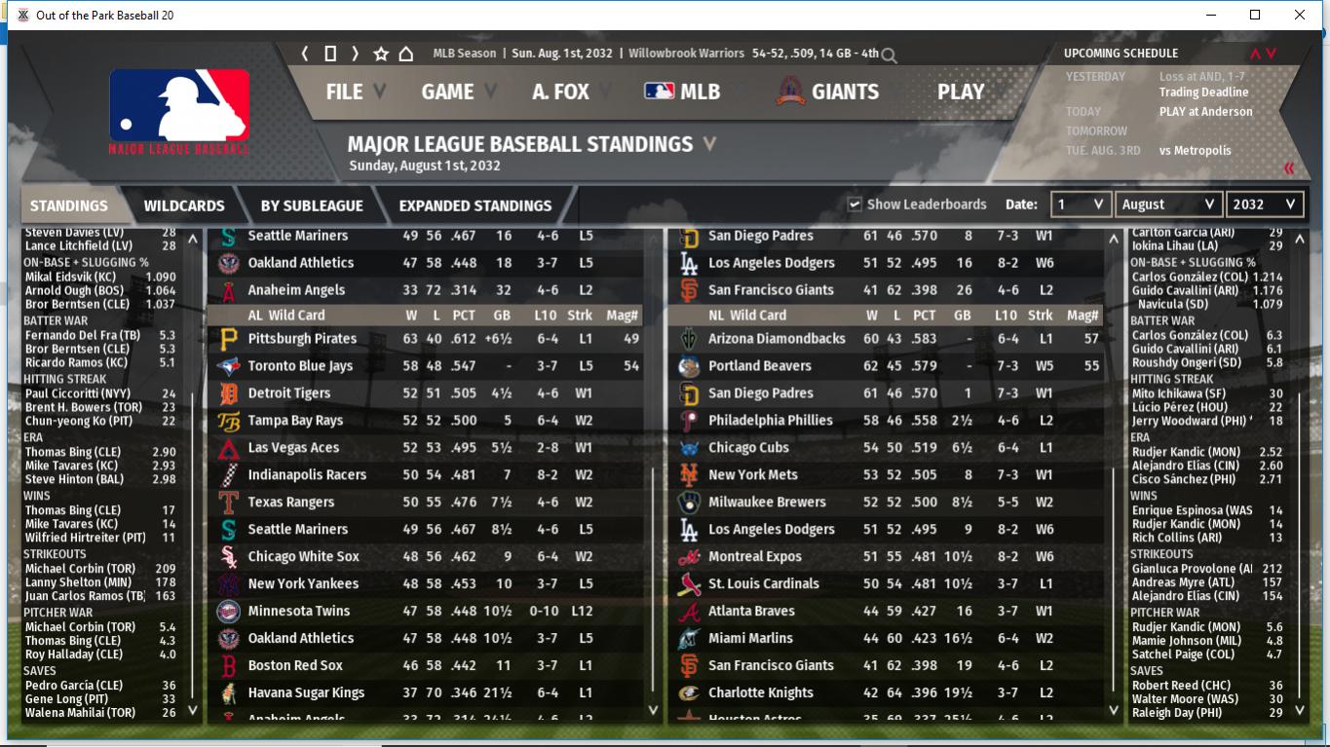Open the Montreal Expos team link
The height and width of the screenshot is (747, 1330).
(x=755, y=557)
